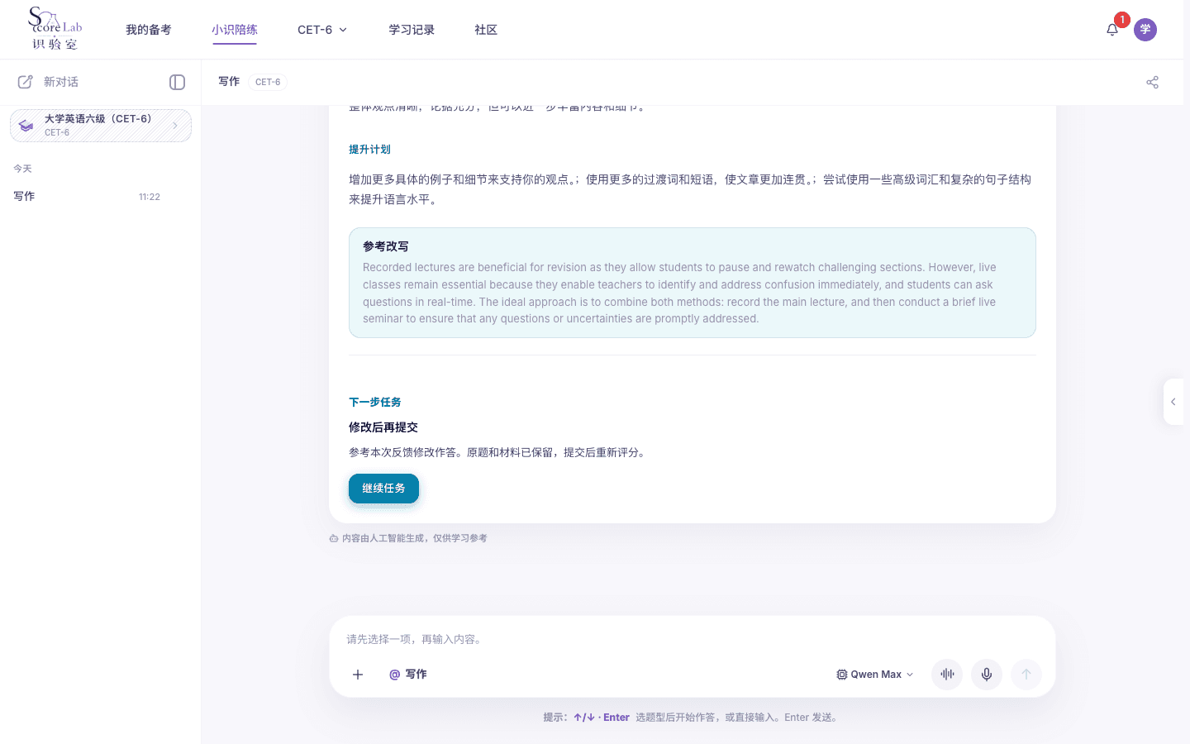Start voice waveform mode
Viewport: 1190px width, 744px height.
947,675
